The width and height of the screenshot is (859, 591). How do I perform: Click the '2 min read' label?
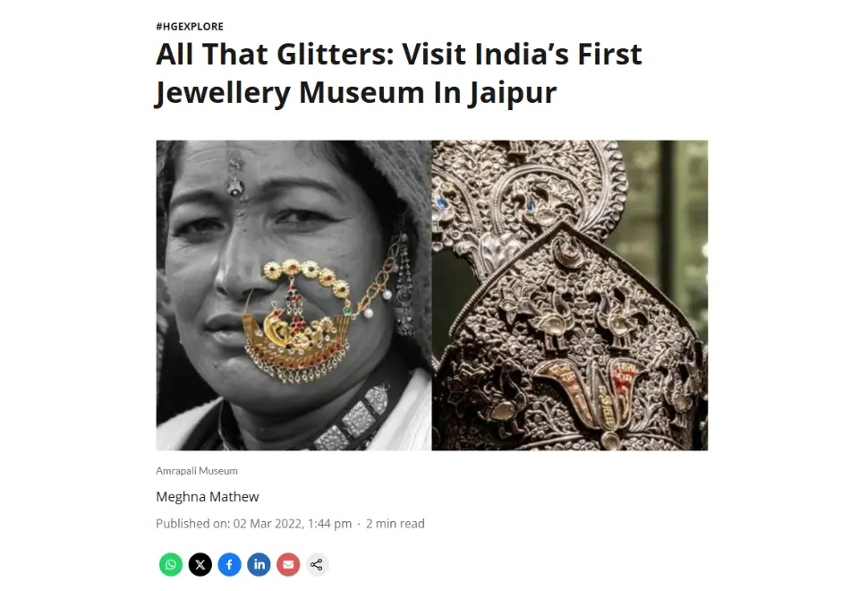tap(395, 524)
